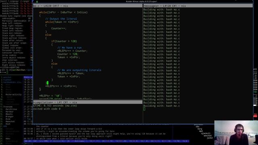
Task: Open the #beets channel buffer
Action: [9, 114]
